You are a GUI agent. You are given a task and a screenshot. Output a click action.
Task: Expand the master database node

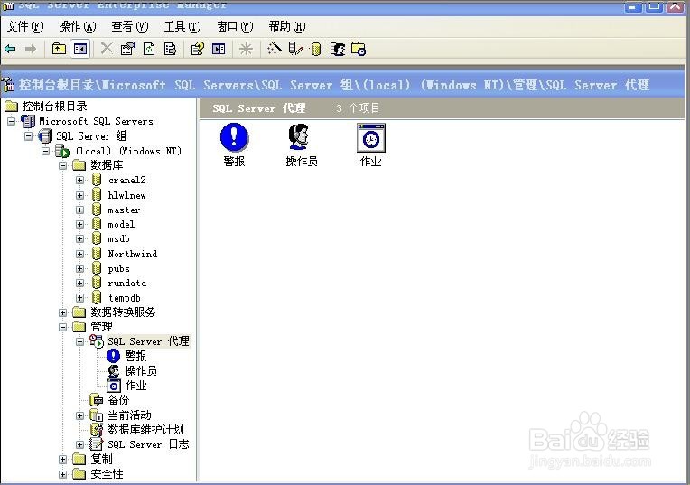click(x=80, y=210)
